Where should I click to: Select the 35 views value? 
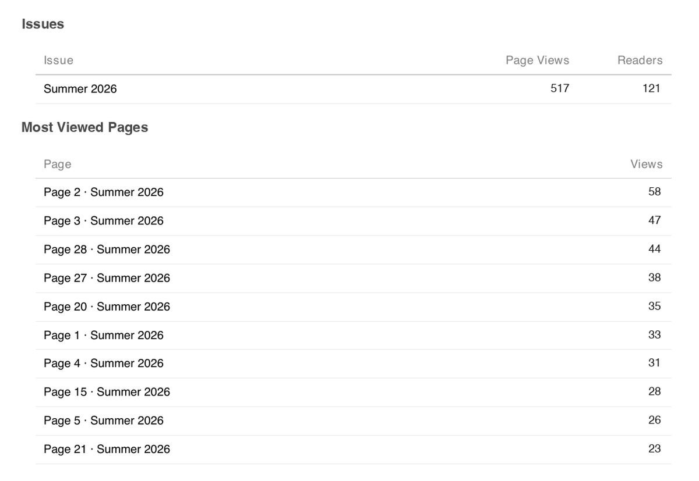654,305
